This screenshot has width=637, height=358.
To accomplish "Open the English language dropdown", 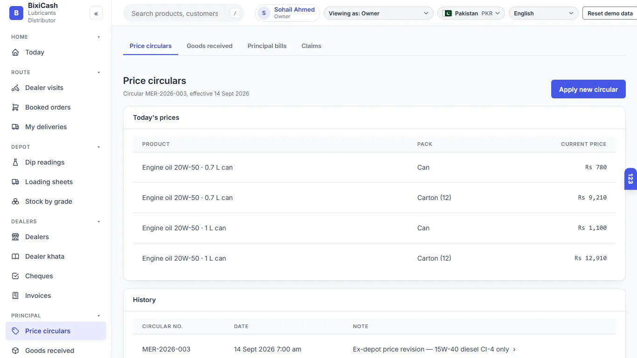I will (x=543, y=13).
